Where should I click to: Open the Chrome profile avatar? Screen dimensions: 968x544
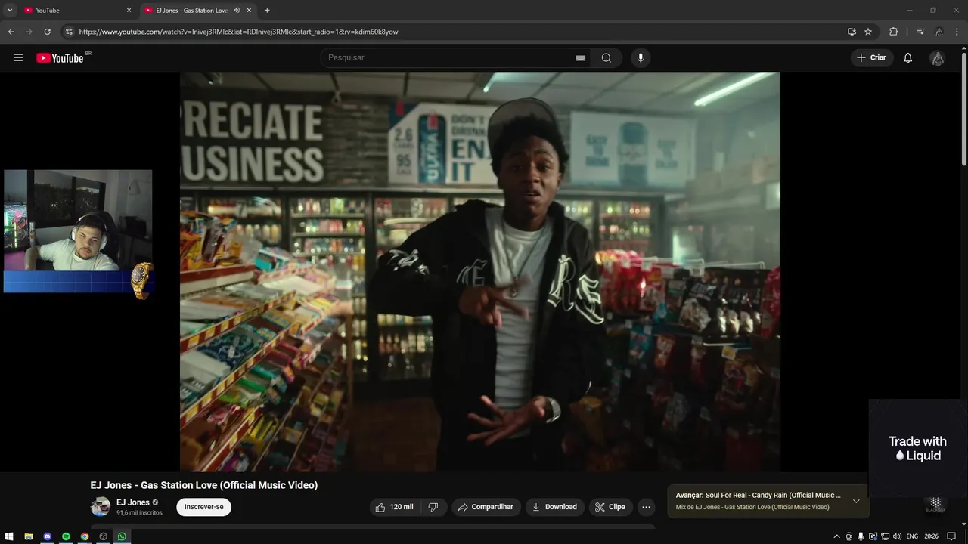[939, 32]
